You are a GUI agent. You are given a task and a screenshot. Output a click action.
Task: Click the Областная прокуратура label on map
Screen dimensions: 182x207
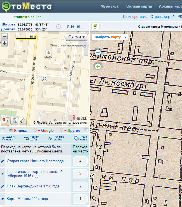[68, 45]
